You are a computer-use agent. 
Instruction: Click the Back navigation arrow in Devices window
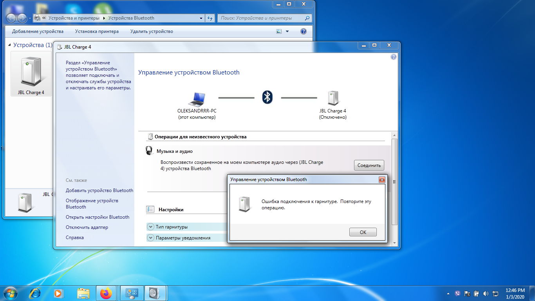[x=11, y=18]
